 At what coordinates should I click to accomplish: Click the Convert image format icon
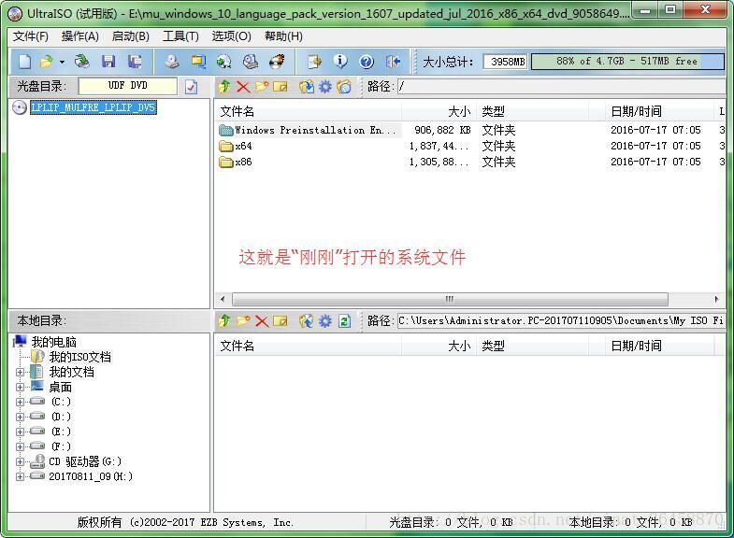point(198,62)
